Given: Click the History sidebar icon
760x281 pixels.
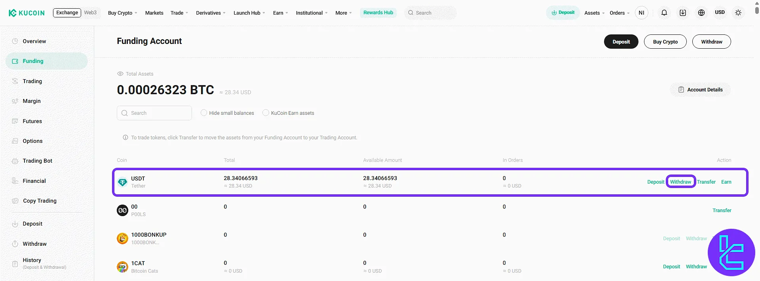Looking at the screenshot, I should [x=15, y=264].
